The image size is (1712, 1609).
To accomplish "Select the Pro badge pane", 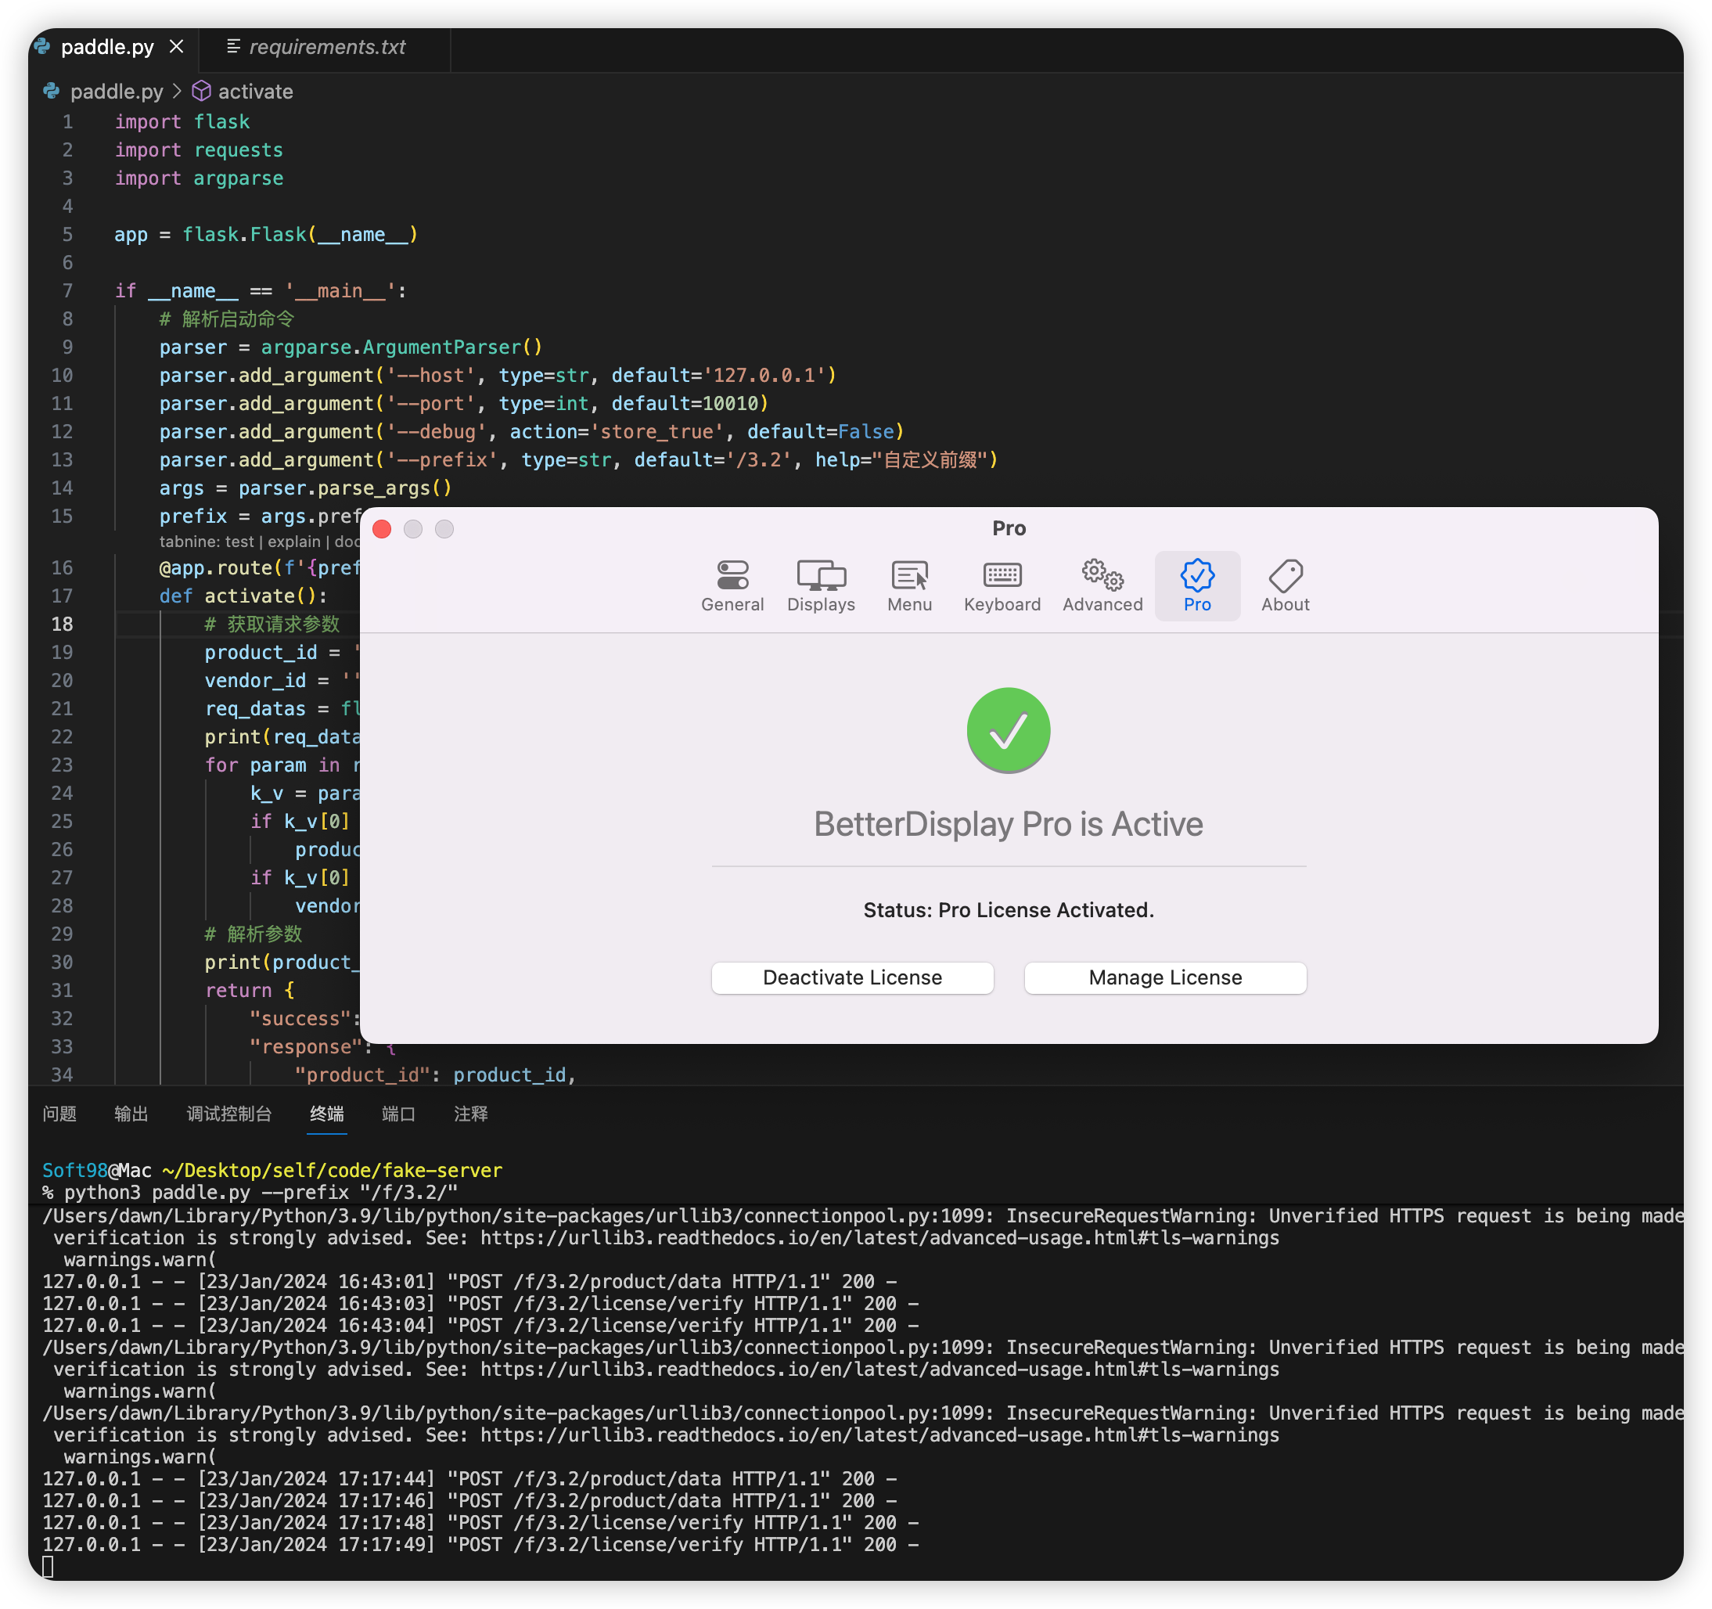I will coord(1196,585).
